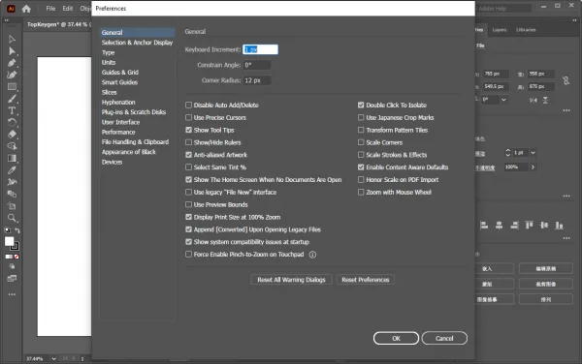Screen dimensions: 582x364
Task: Click the Corner Radius field
Action: [257, 80]
